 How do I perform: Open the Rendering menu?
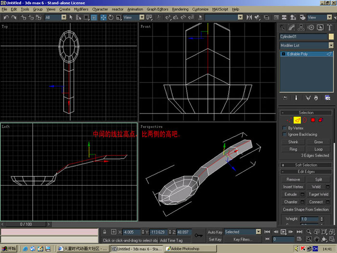(x=180, y=9)
